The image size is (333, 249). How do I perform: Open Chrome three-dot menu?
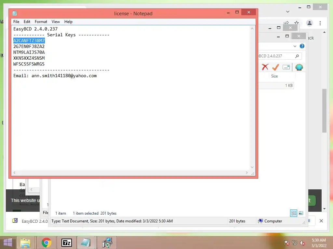pos(320,23)
